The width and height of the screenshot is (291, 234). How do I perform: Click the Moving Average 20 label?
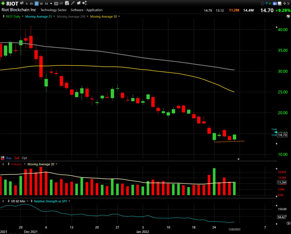coord(41,164)
